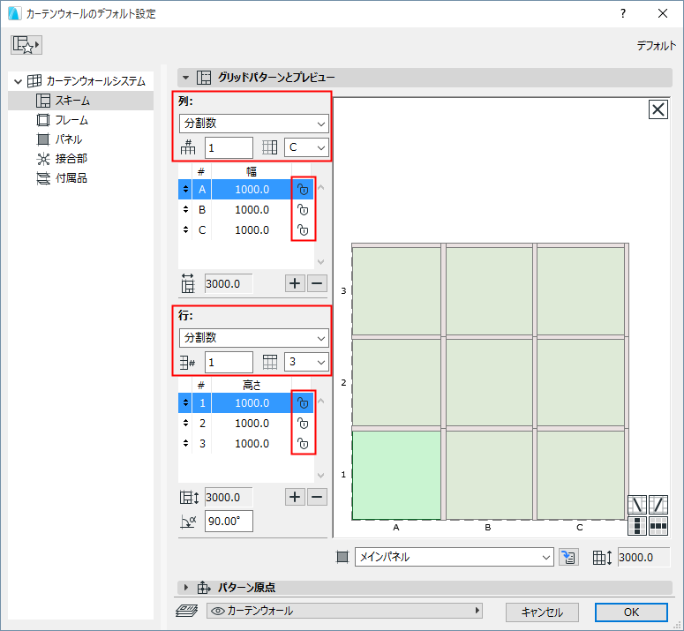Click the forward-slash diagonal frame icon
The height and width of the screenshot is (631, 684).
click(658, 505)
